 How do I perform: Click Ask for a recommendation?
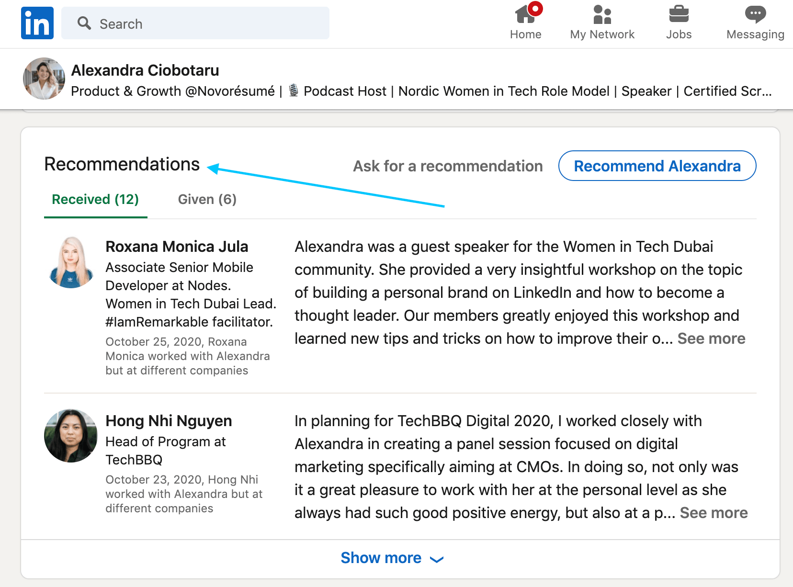(448, 166)
